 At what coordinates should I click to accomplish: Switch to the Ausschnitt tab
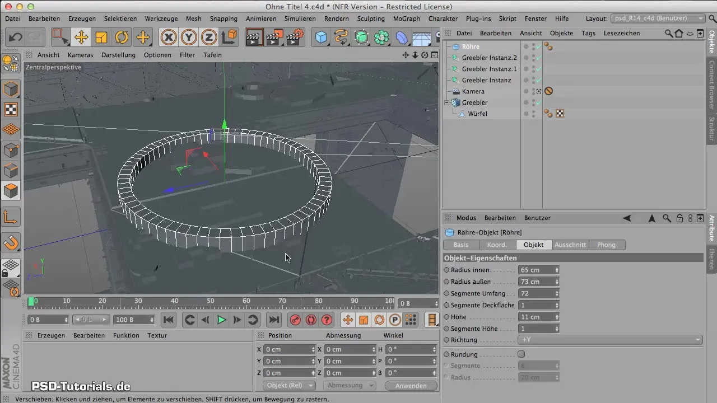click(570, 245)
